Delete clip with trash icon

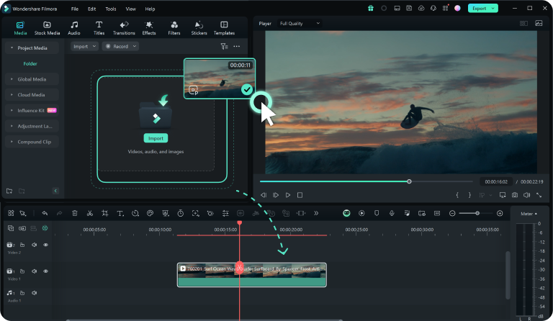pos(75,213)
